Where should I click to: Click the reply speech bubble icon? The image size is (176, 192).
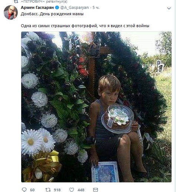pos(24,190)
